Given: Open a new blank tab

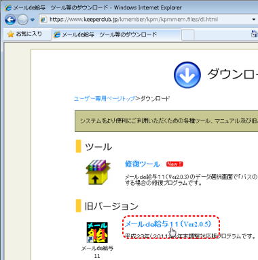Looking at the screenshot, I should pyautogui.click(x=188, y=35).
